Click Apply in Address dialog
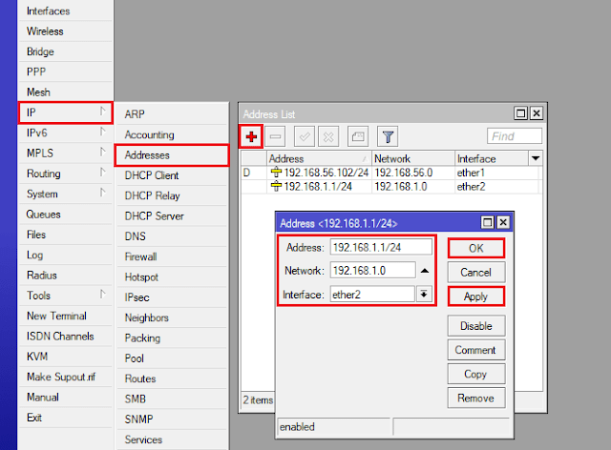This screenshot has width=611, height=450. [x=476, y=297]
